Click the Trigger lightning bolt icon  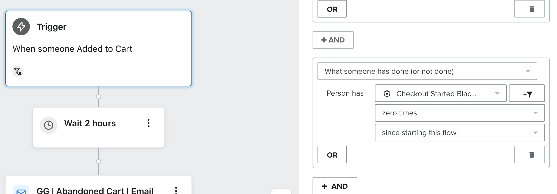point(21,27)
